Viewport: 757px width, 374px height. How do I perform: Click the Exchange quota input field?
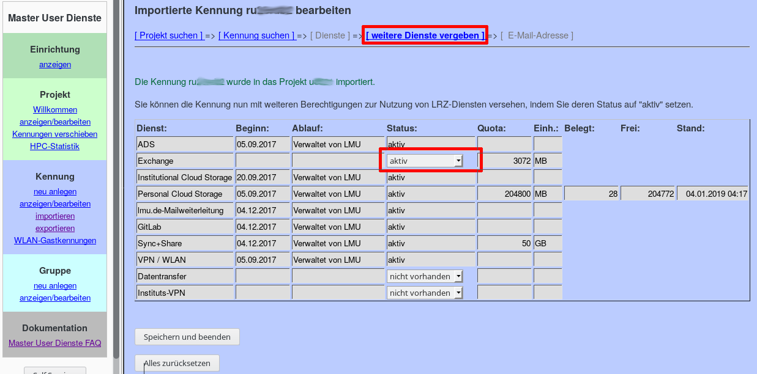504,161
